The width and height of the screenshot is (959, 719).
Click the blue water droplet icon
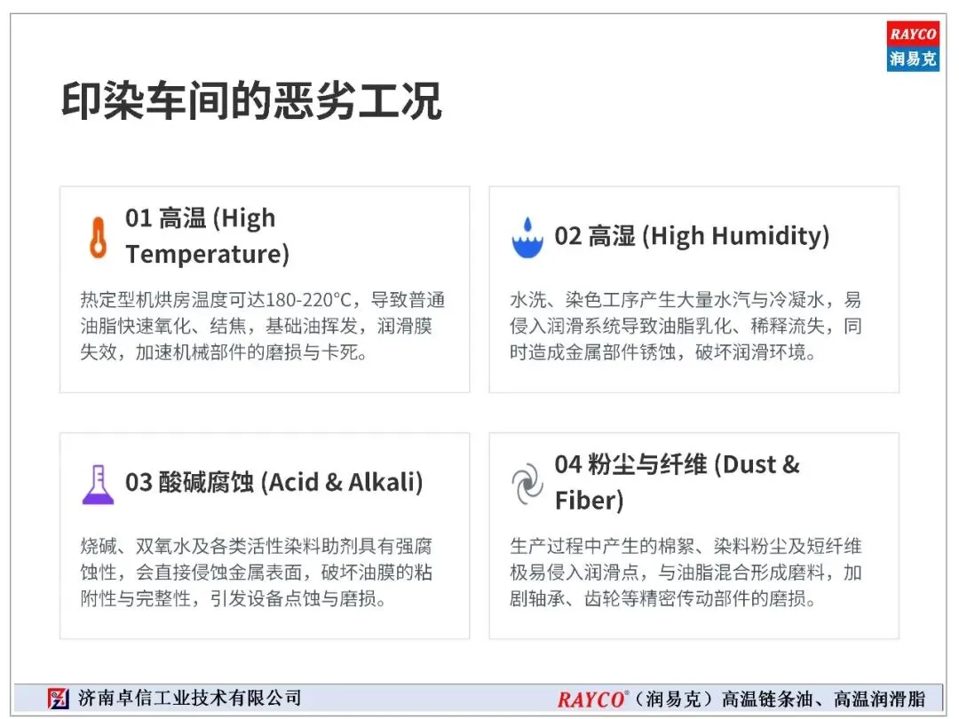(x=527, y=237)
